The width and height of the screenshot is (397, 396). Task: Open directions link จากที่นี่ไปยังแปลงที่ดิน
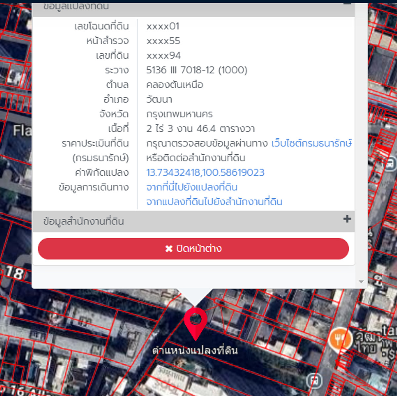(192, 187)
